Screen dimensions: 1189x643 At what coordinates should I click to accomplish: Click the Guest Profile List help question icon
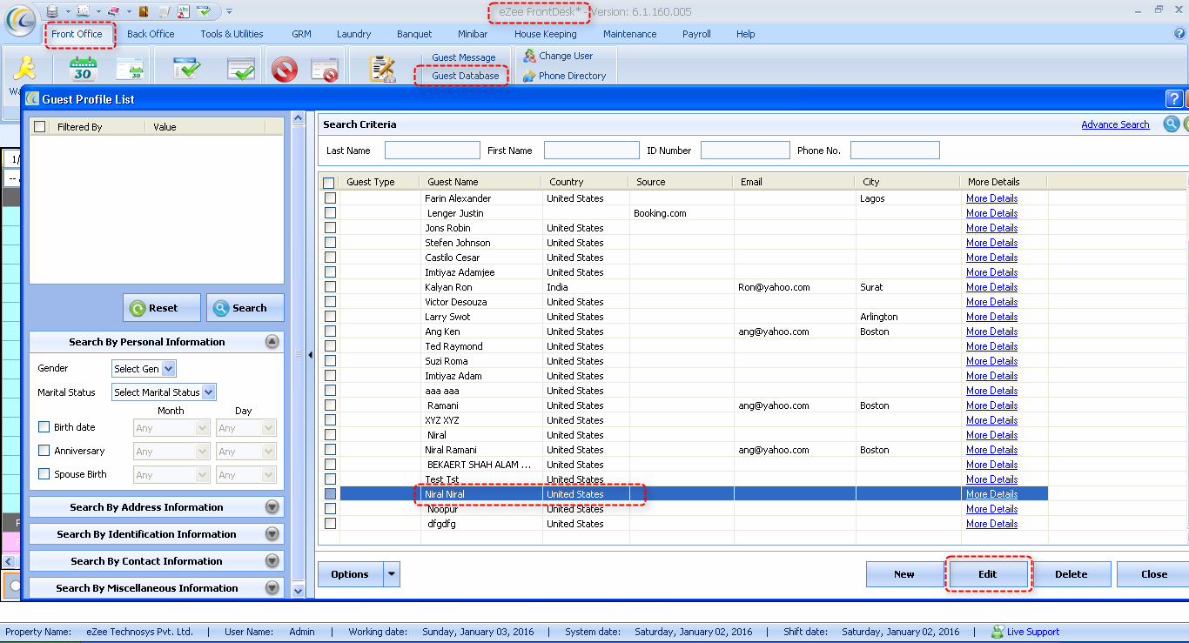point(1173,98)
